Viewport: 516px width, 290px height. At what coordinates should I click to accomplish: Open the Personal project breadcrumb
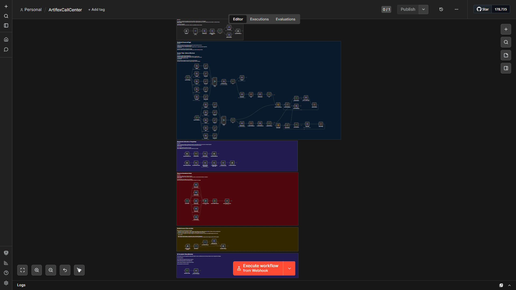[x=33, y=10]
